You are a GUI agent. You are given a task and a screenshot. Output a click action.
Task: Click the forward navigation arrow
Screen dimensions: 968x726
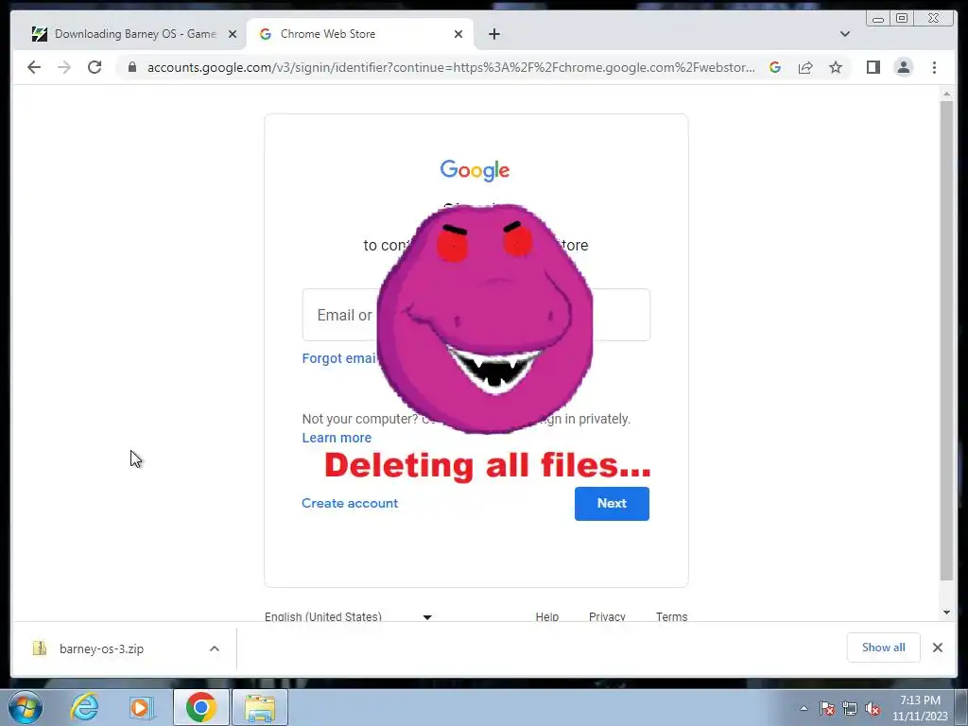tap(64, 67)
